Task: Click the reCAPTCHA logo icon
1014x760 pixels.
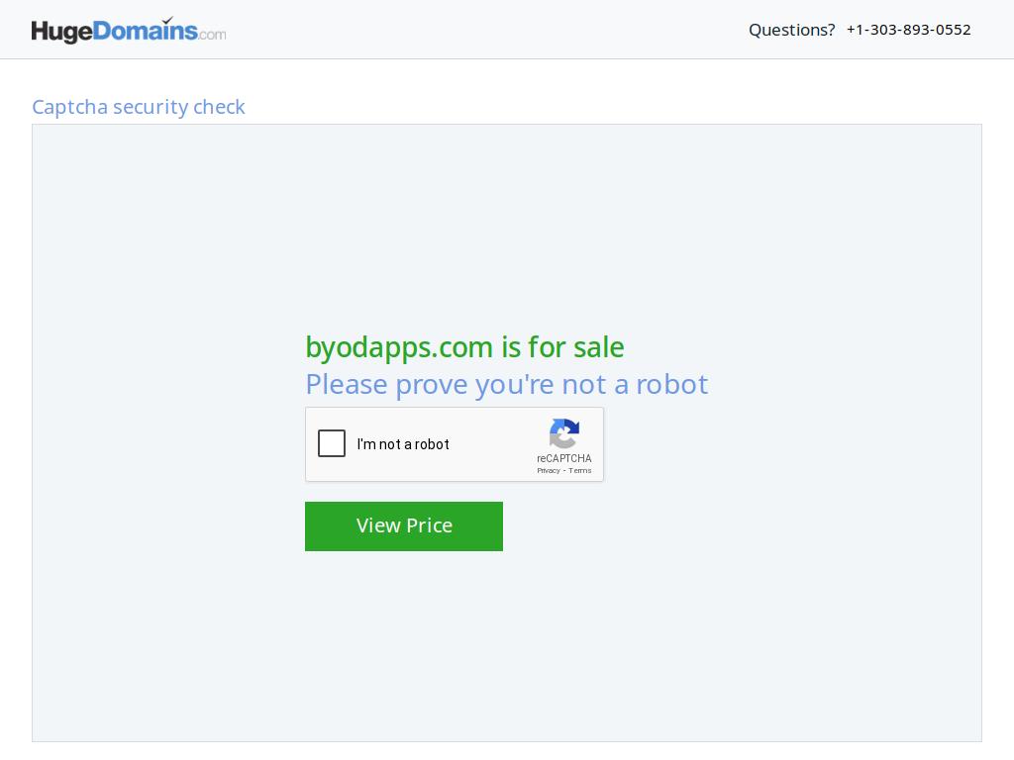Action: click(x=563, y=433)
